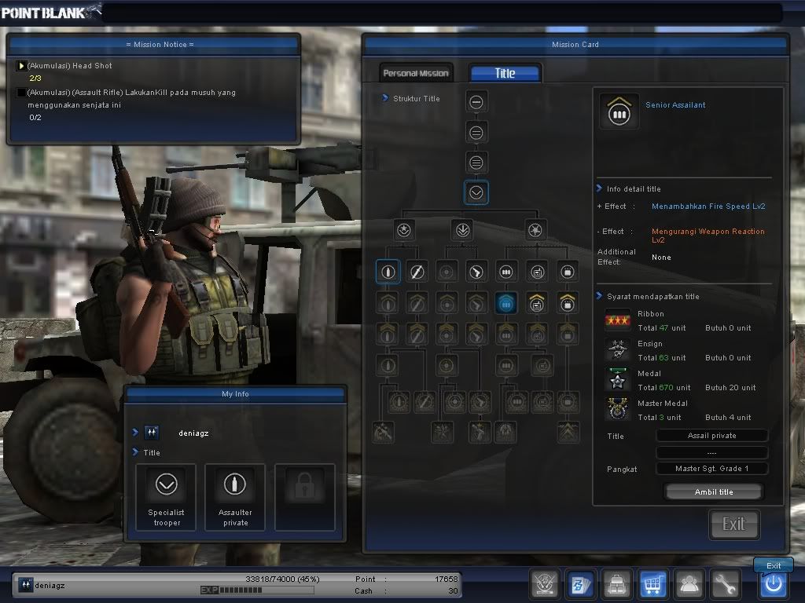805x603 pixels.
Task: Click the Master Medal requirement icon
Action: coord(618,410)
